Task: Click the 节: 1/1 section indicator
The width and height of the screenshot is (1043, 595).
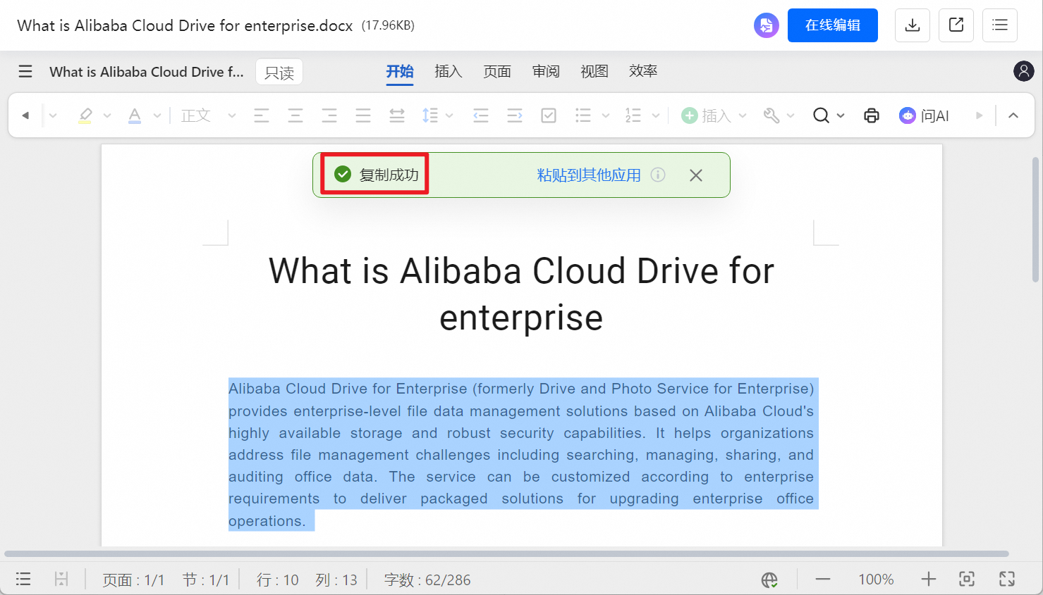Action: (x=206, y=580)
